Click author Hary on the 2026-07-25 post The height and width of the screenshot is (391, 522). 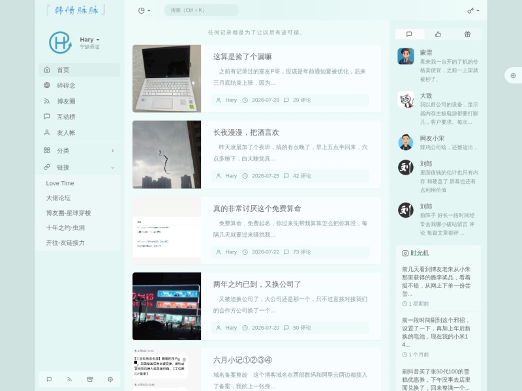pyautogui.click(x=231, y=176)
